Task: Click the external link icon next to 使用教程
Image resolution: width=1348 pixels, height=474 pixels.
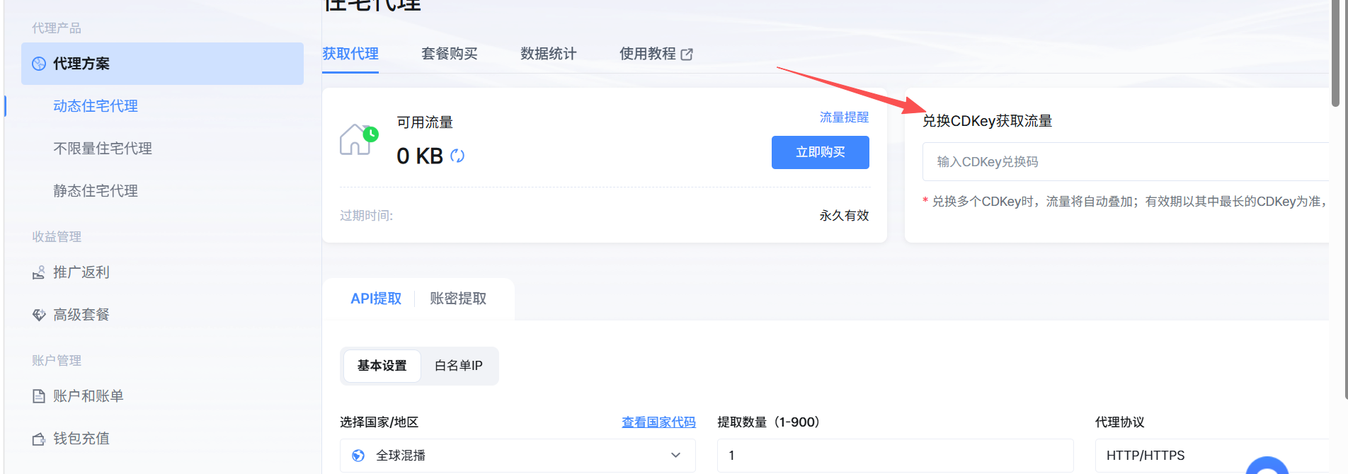Action: [687, 54]
